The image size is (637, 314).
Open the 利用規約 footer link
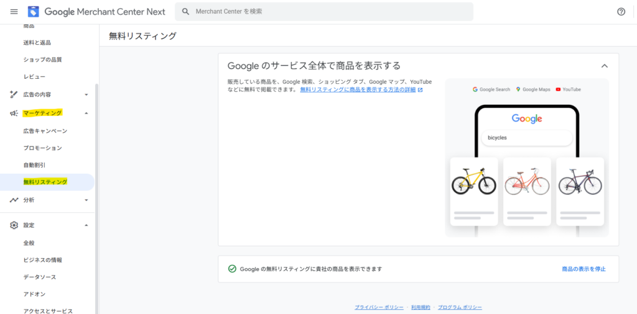[421, 307]
